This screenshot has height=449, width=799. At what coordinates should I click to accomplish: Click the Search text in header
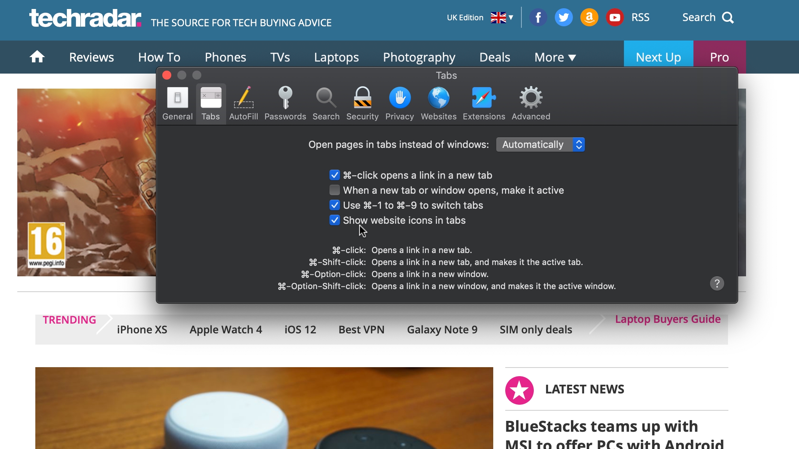[x=699, y=17]
